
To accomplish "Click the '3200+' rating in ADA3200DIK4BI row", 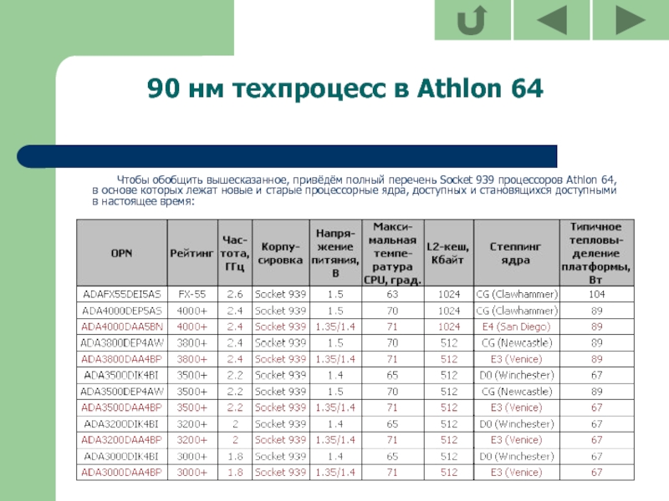I will tap(192, 424).
